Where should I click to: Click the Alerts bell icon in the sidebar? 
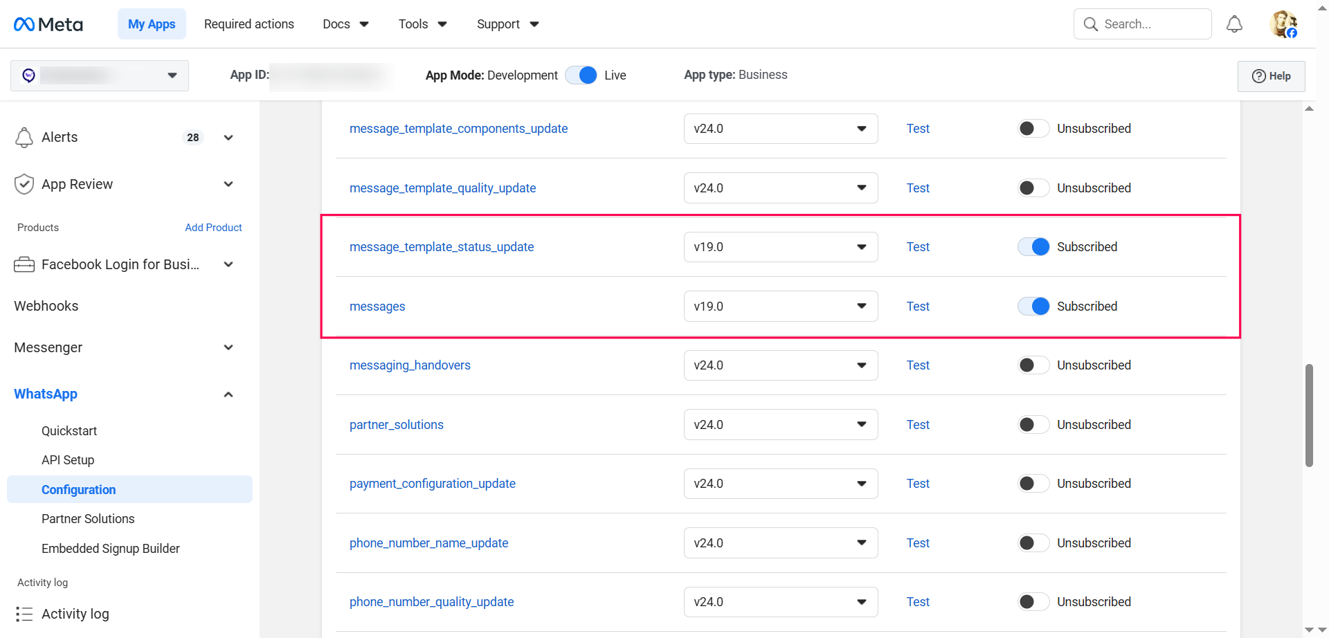24,137
